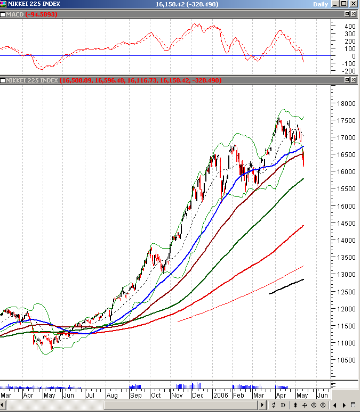This screenshot has width=360, height=412.
Task: Click the OHLC values in price pane header
Action: pos(141,80)
